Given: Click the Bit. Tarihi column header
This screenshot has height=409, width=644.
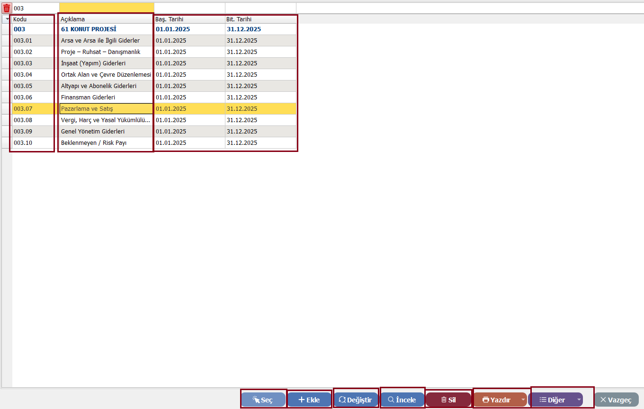Looking at the screenshot, I should (x=260, y=19).
